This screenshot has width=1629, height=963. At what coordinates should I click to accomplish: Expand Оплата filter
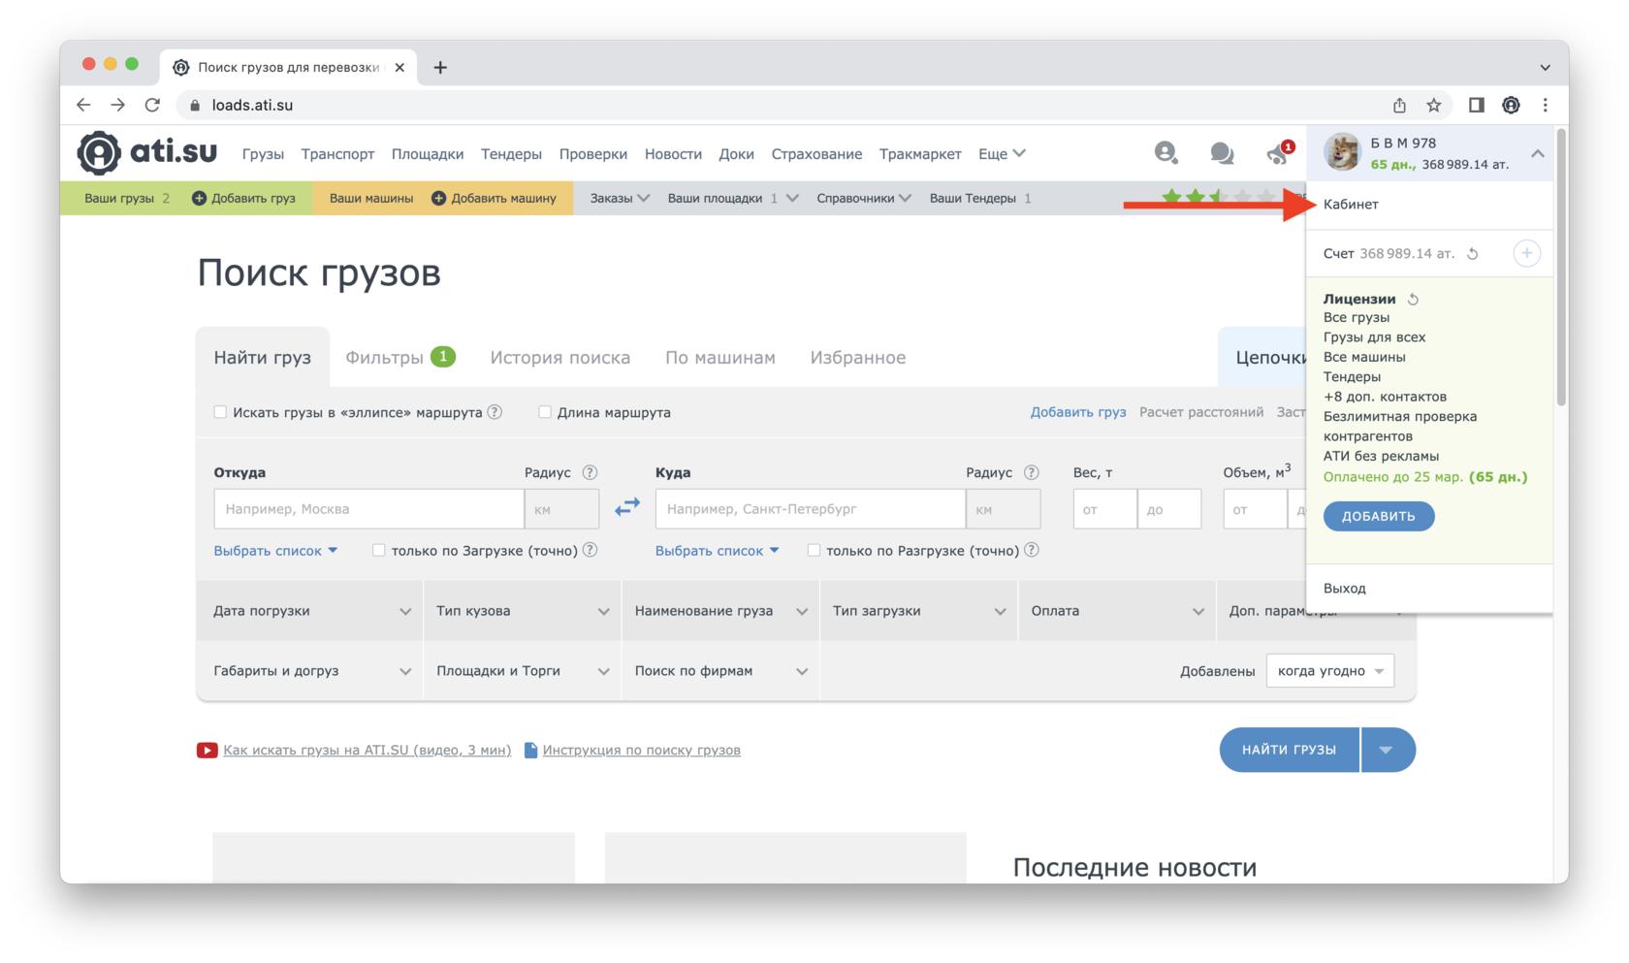pos(1117,611)
